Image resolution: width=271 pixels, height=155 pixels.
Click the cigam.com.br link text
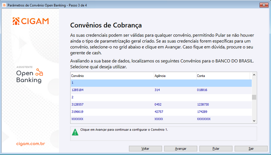(x=31, y=144)
